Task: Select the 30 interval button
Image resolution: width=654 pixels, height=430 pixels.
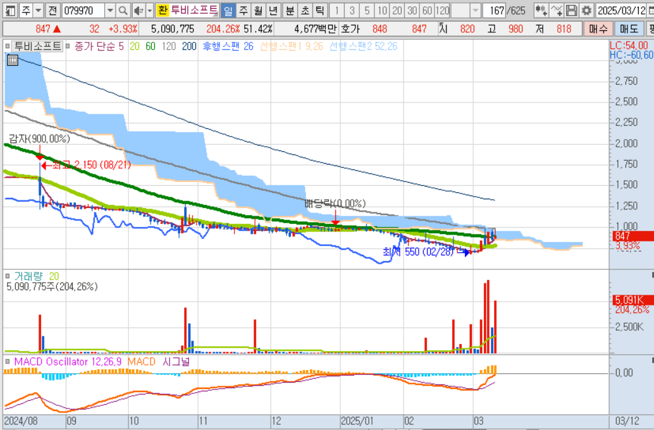Action: pyautogui.click(x=412, y=10)
